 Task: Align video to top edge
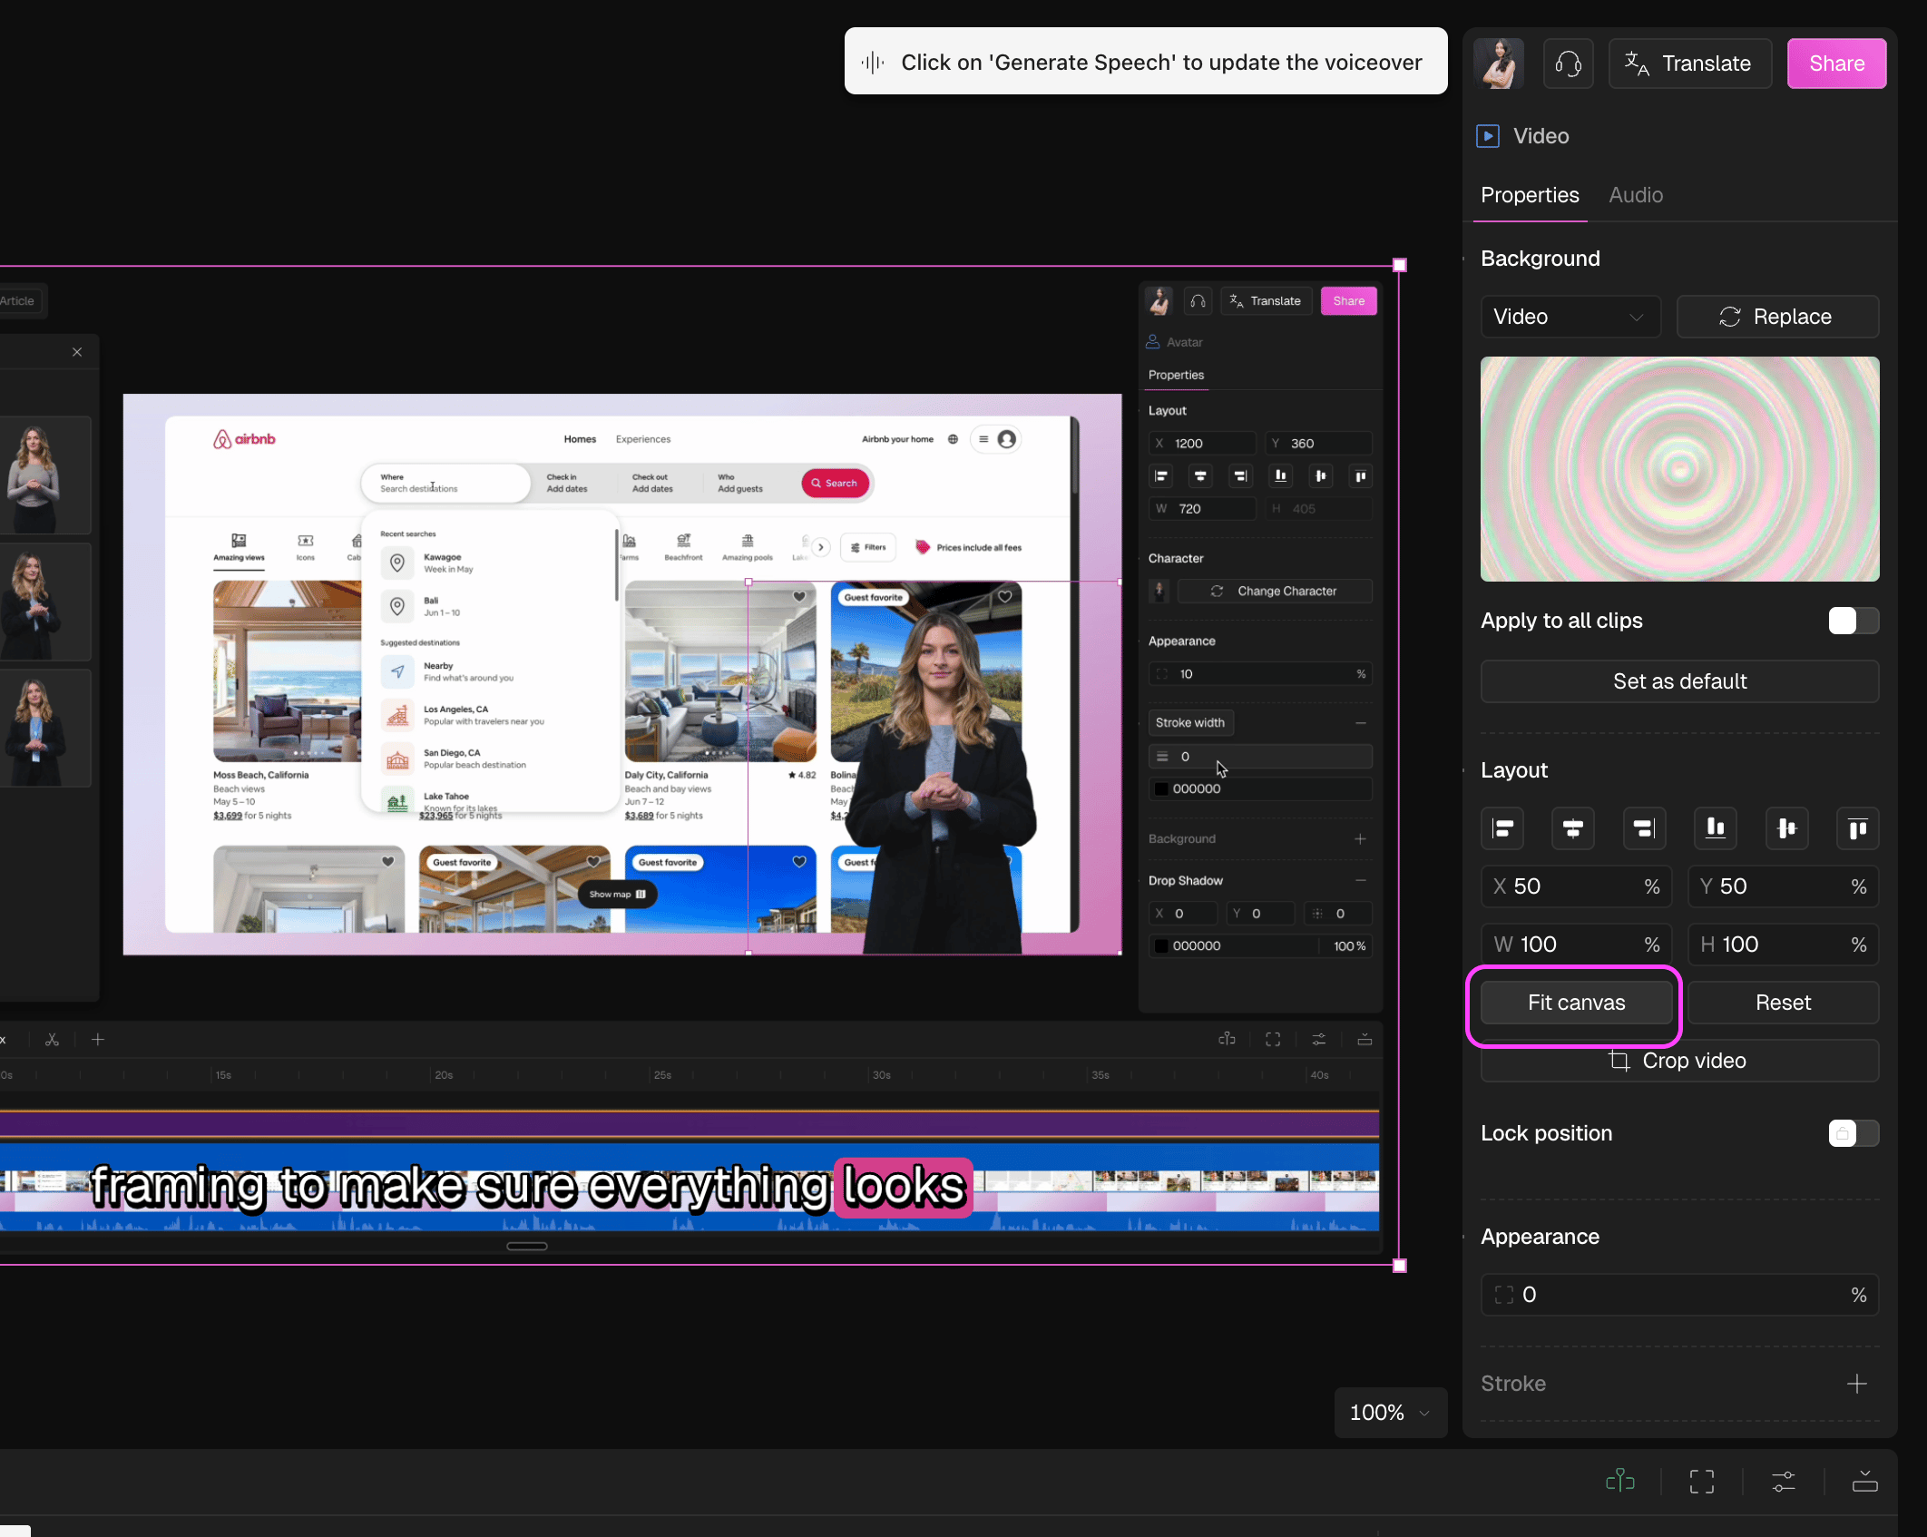pos(1857,828)
